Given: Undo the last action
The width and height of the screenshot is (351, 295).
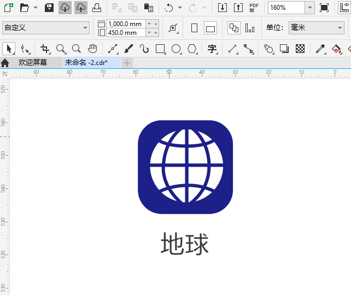Looking at the screenshot, I should click(x=168, y=8).
